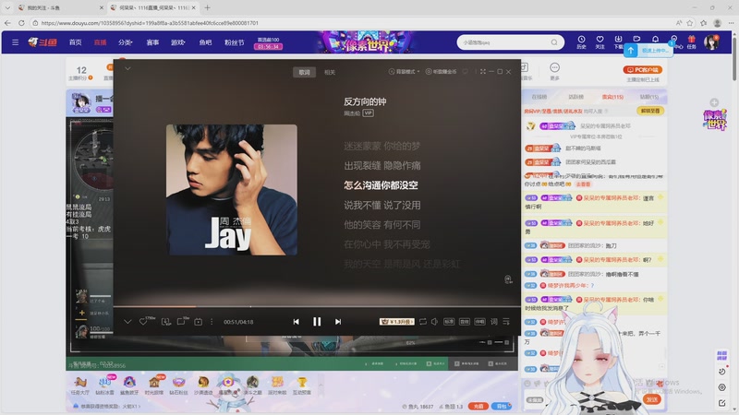Click the 充值 recharge button
Screen dimensions: 739x415
(478, 406)
